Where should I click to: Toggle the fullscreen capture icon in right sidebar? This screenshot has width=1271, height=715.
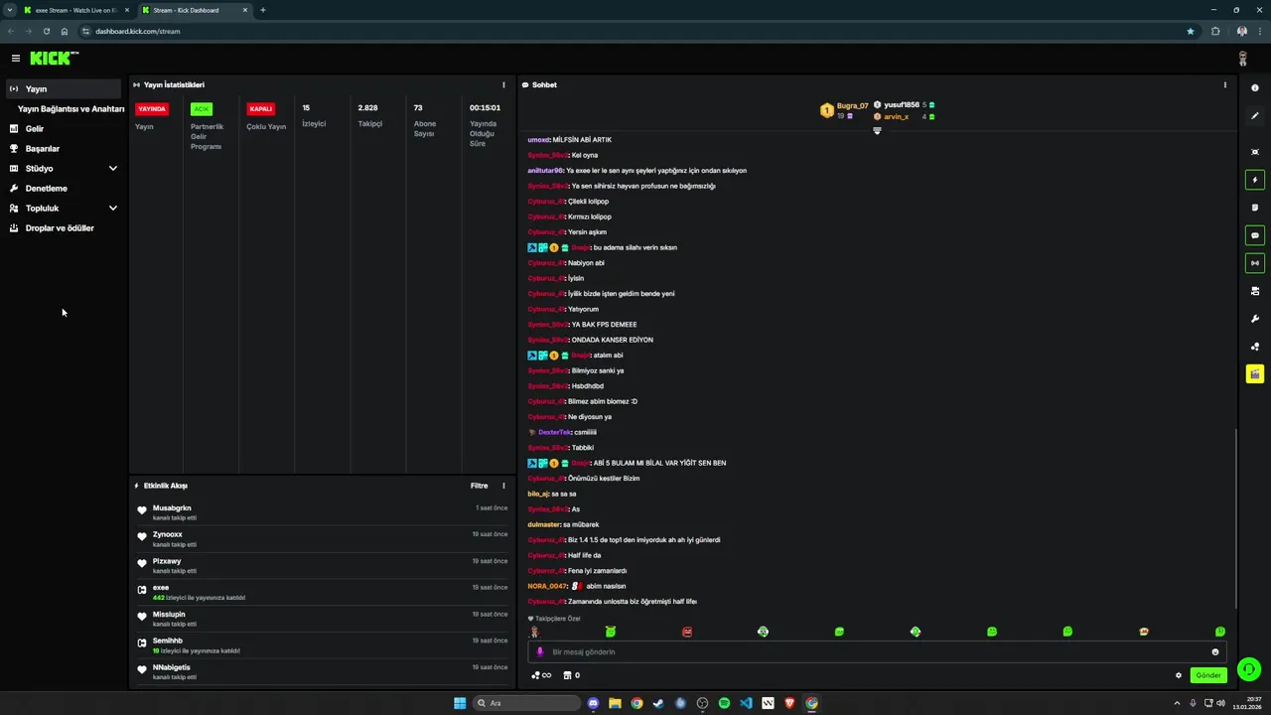1255,152
